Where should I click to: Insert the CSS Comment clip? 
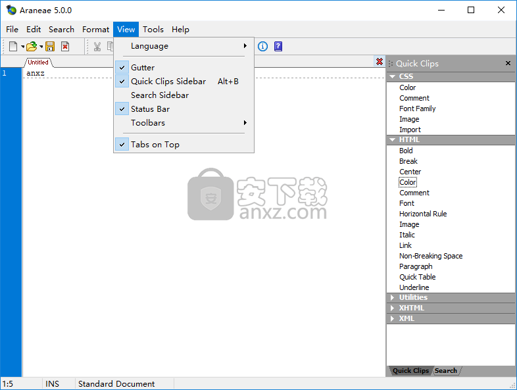pos(414,98)
